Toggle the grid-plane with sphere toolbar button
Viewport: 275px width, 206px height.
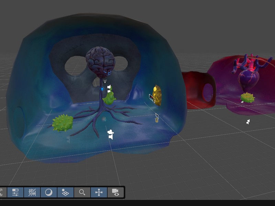pos(65,192)
